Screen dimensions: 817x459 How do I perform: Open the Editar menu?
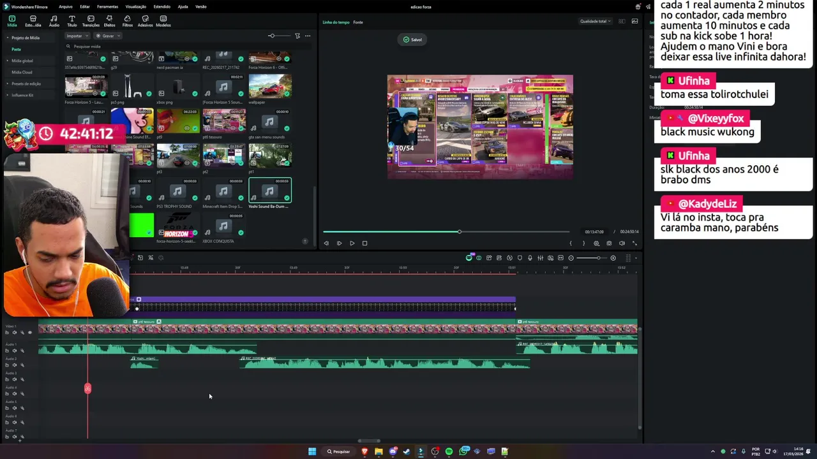tap(85, 6)
